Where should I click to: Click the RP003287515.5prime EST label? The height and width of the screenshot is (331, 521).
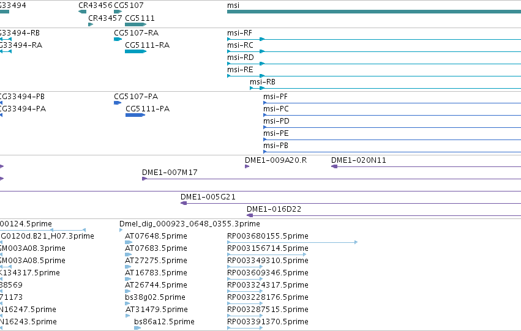[x=268, y=310]
